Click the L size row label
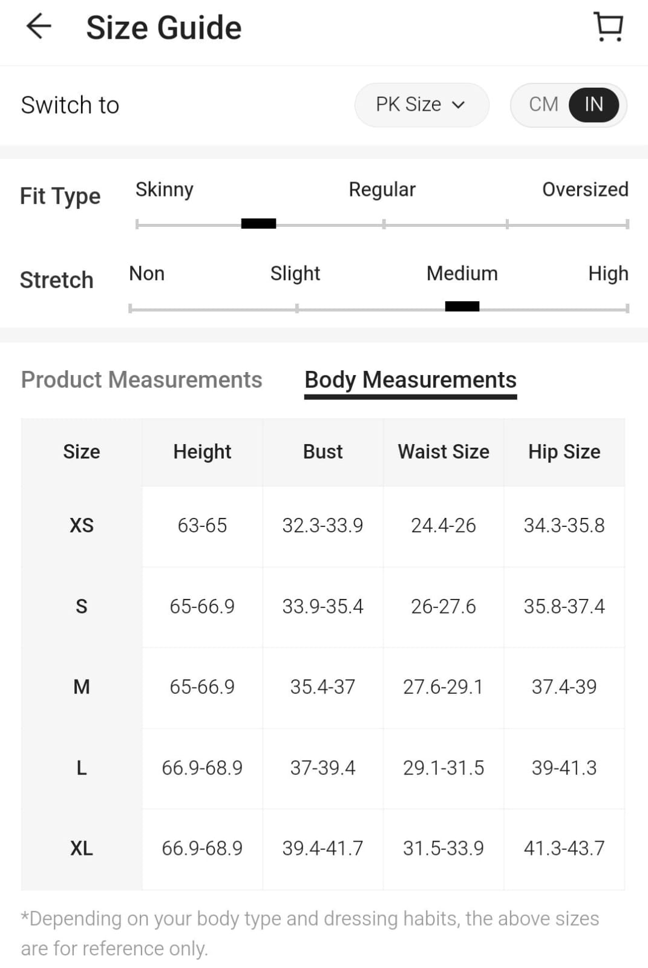The width and height of the screenshot is (648, 968). [82, 768]
